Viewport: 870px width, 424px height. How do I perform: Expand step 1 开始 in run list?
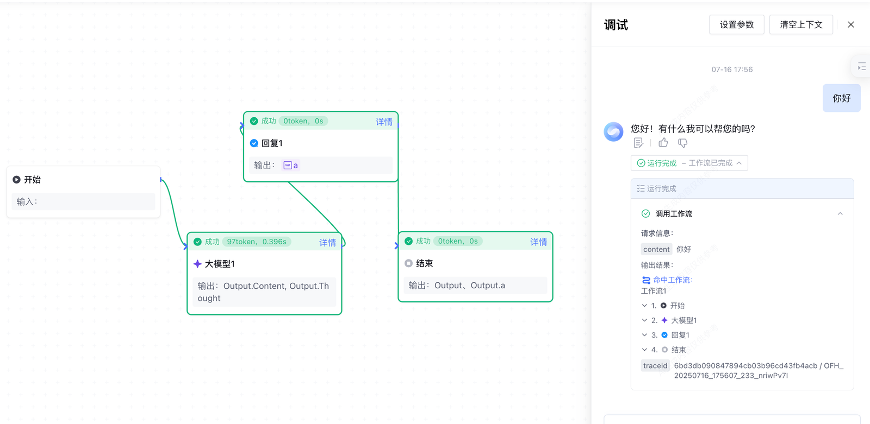coord(644,306)
